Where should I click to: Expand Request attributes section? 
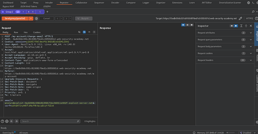tap(225, 33)
